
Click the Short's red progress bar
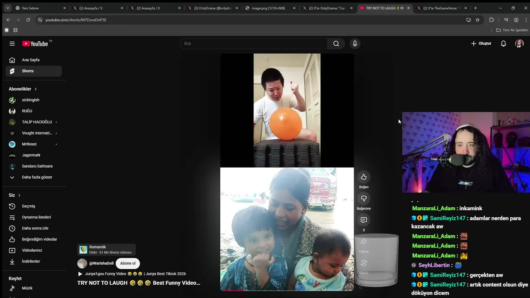[287, 290]
